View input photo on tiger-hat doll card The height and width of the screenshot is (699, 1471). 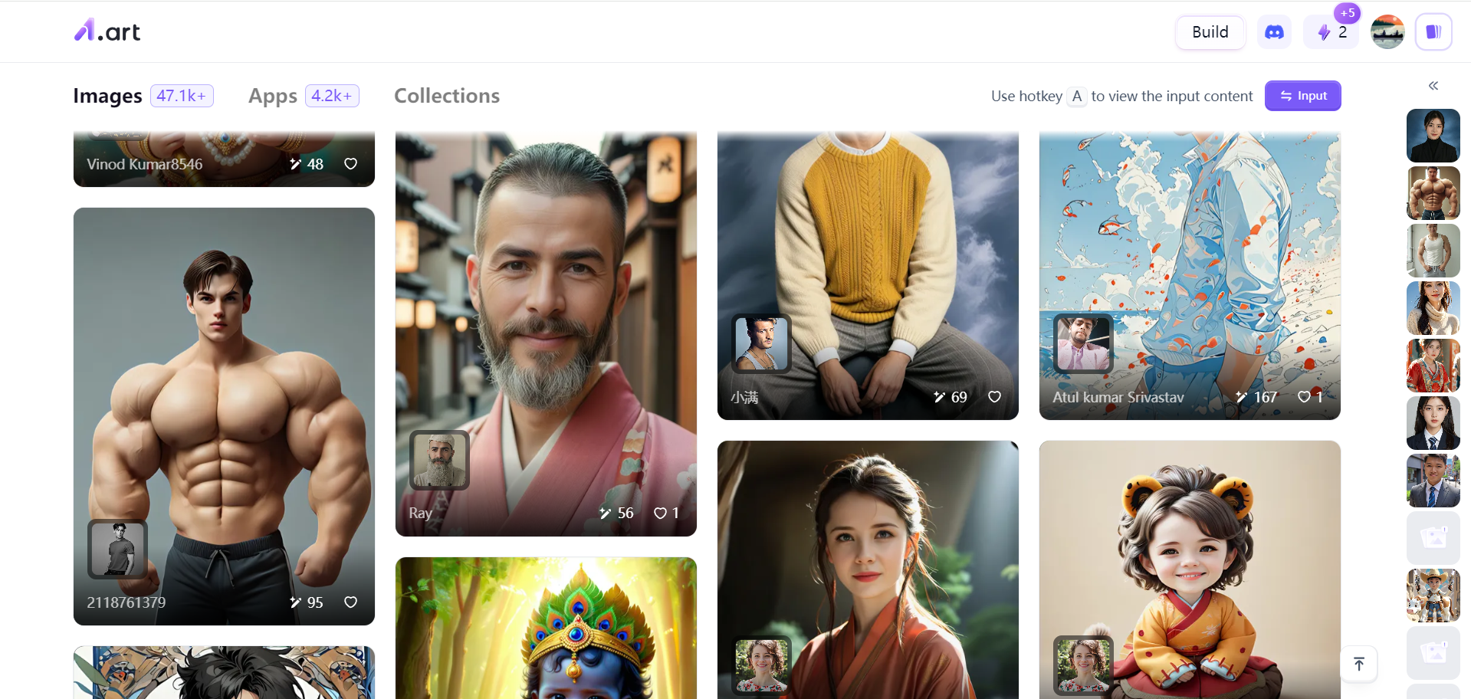click(1083, 665)
